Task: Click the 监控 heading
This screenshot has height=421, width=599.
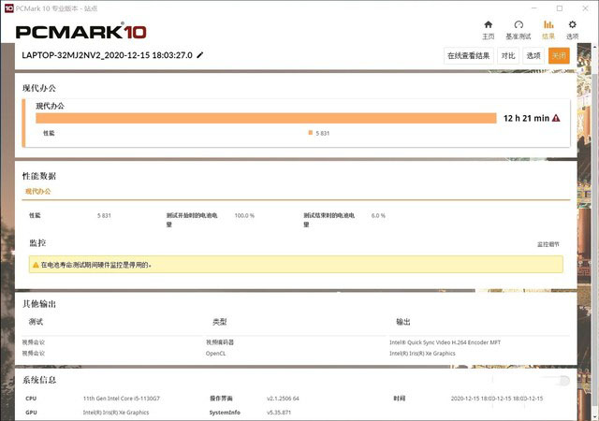Action: pos(37,243)
